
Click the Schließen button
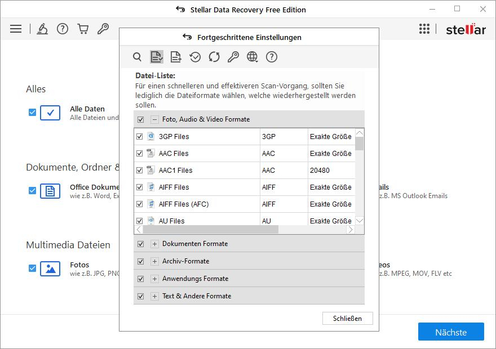pyautogui.click(x=348, y=319)
